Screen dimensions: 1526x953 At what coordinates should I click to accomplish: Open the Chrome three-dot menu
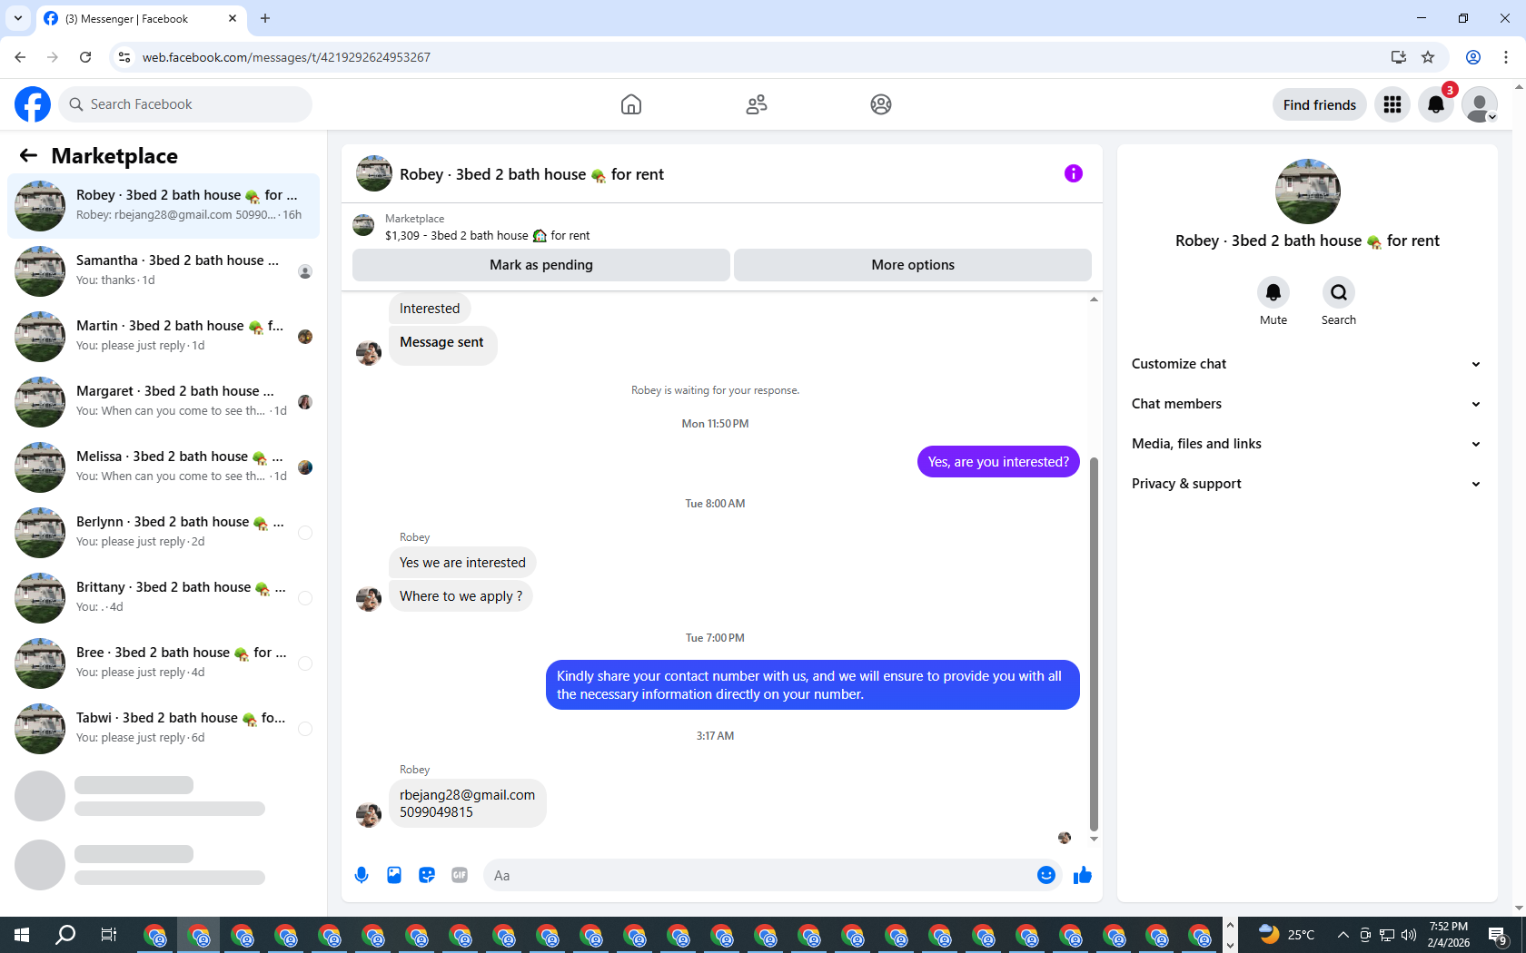[x=1506, y=57]
